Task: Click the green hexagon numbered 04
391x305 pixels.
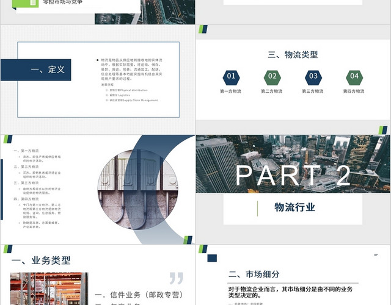Action: pyautogui.click(x=354, y=77)
